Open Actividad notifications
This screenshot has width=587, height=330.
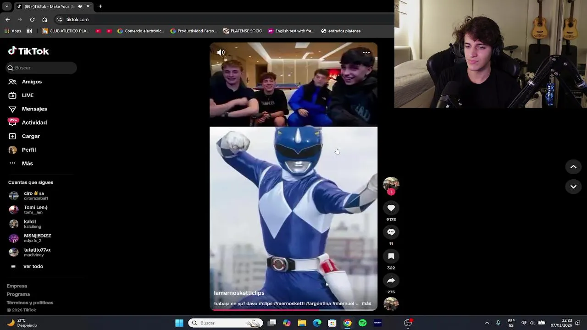pos(28,122)
